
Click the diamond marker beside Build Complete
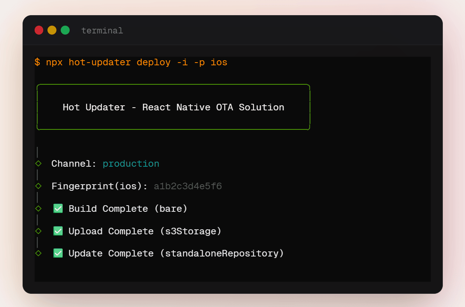pyautogui.click(x=38, y=208)
